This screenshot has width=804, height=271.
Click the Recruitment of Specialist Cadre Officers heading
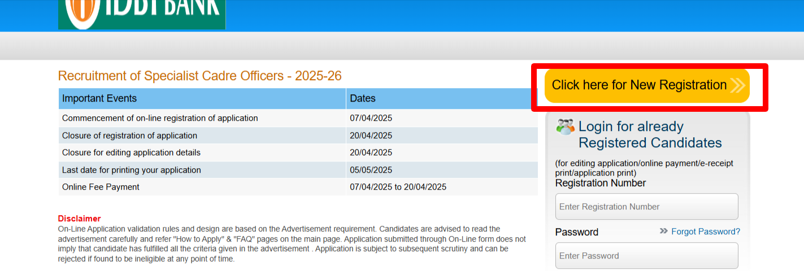click(199, 76)
